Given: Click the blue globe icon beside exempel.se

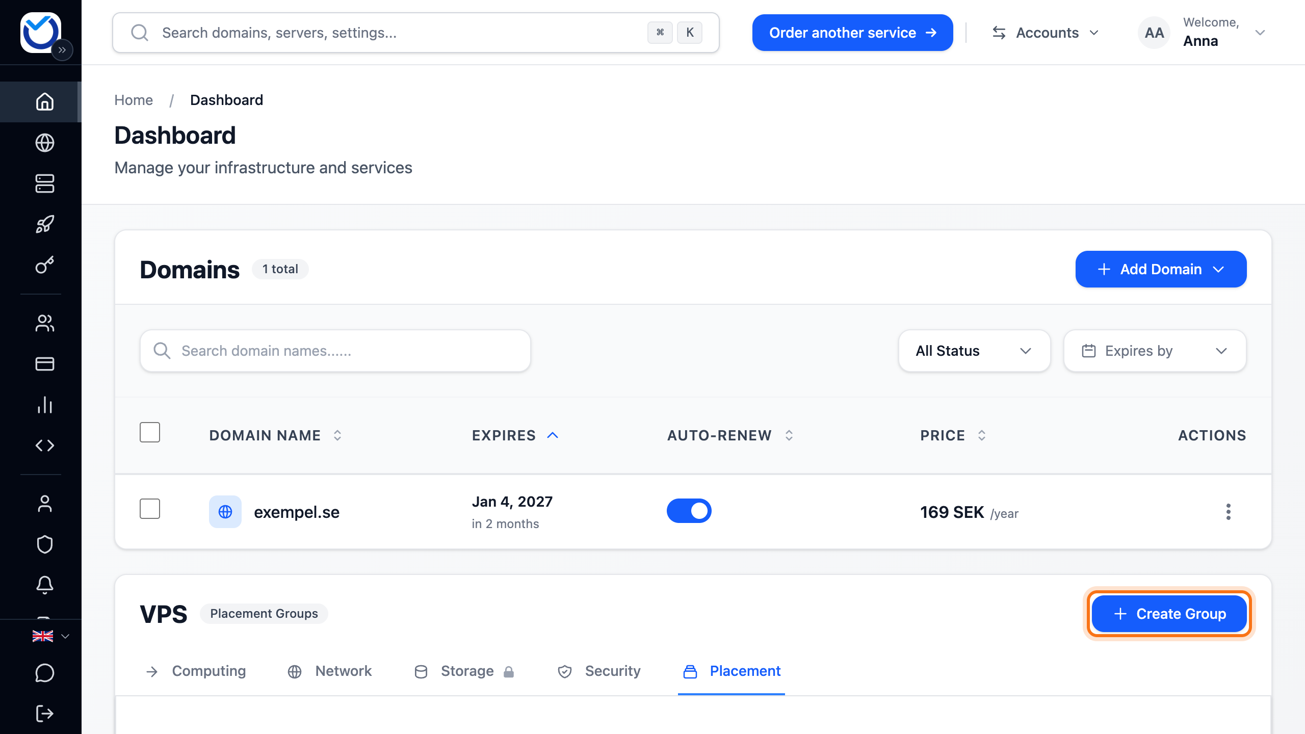Looking at the screenshot, I should [x=225, y=512].
